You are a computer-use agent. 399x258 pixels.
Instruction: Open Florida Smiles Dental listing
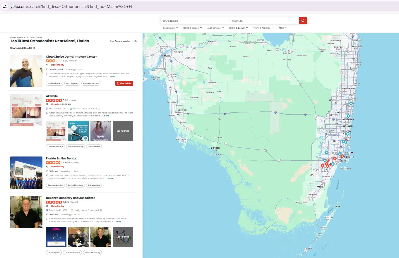[61, 158]
